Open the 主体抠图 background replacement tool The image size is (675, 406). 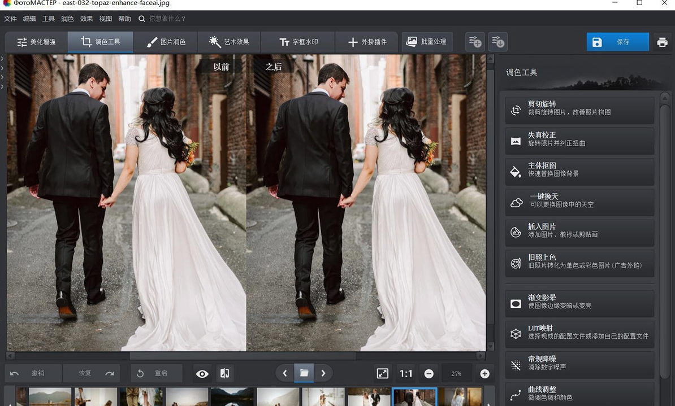579,172
